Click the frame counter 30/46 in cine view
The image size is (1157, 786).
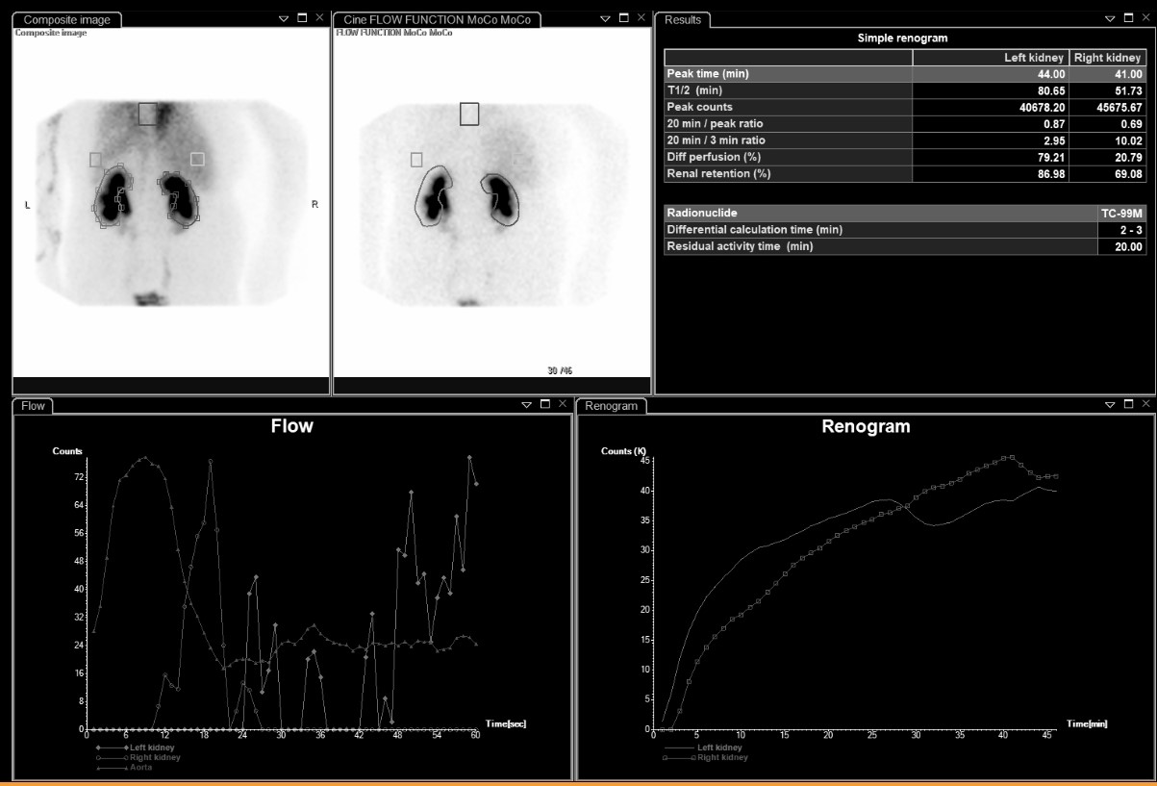coord(561,371)
